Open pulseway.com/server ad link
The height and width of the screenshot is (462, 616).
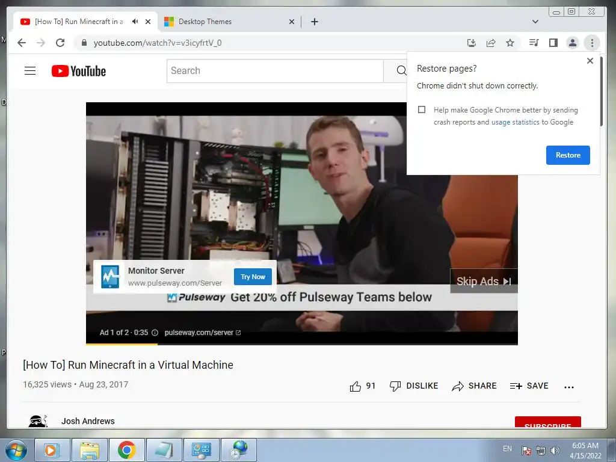[202, 333]
